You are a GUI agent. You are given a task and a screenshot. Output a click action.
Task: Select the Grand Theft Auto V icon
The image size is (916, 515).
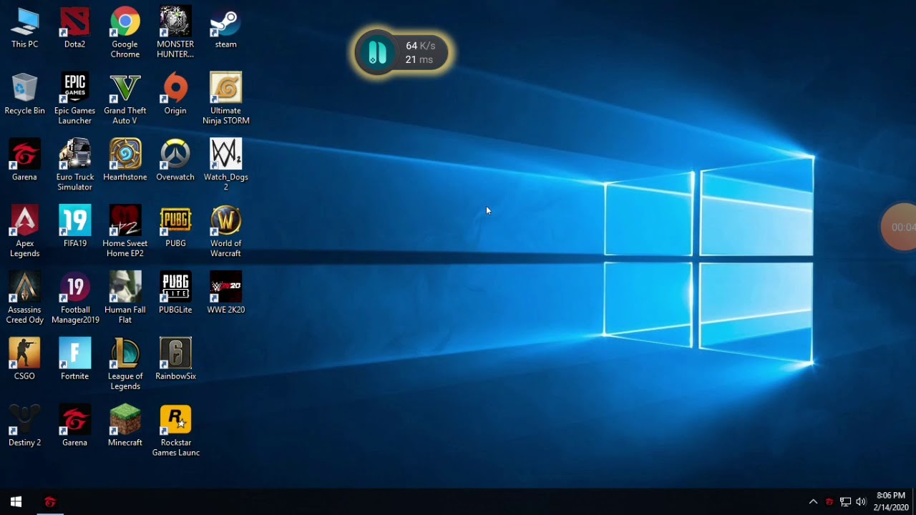tap(125, 99)
